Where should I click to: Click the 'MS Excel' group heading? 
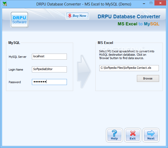click(x=105, y=43)
